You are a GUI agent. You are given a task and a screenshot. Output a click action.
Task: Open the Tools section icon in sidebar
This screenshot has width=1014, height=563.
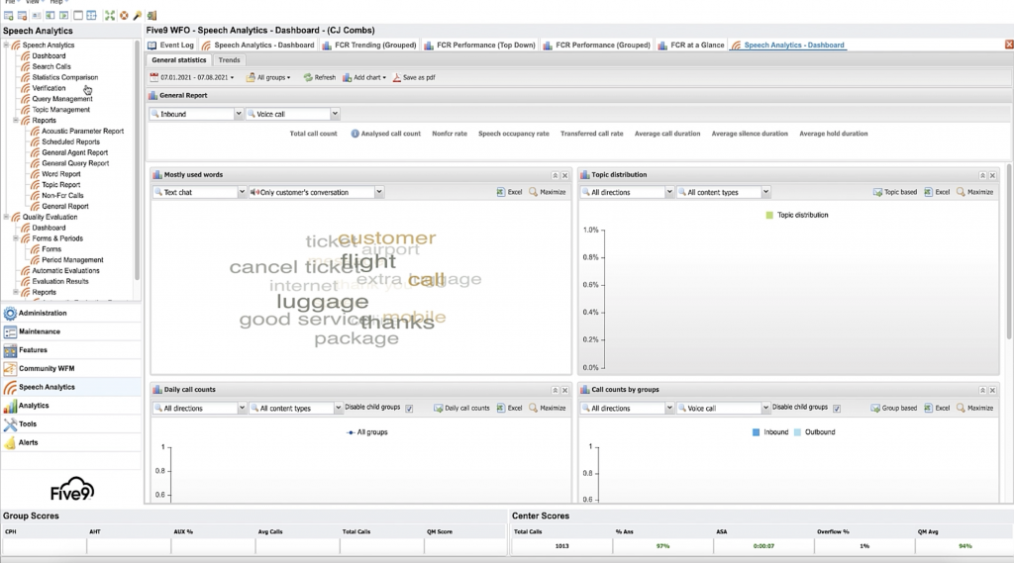coord(11,424)
